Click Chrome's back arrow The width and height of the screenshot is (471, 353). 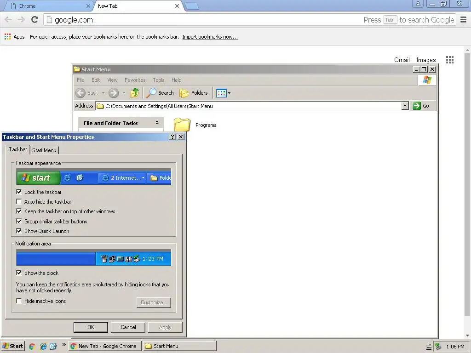[8, 20]
